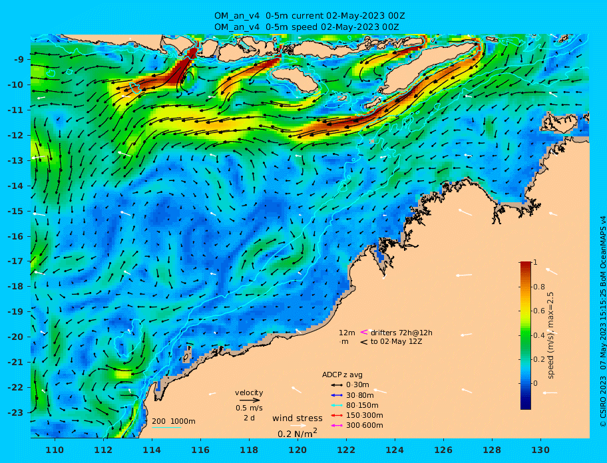Click the CSIRO copyright text along the right edge

click(x=602, y=322)
